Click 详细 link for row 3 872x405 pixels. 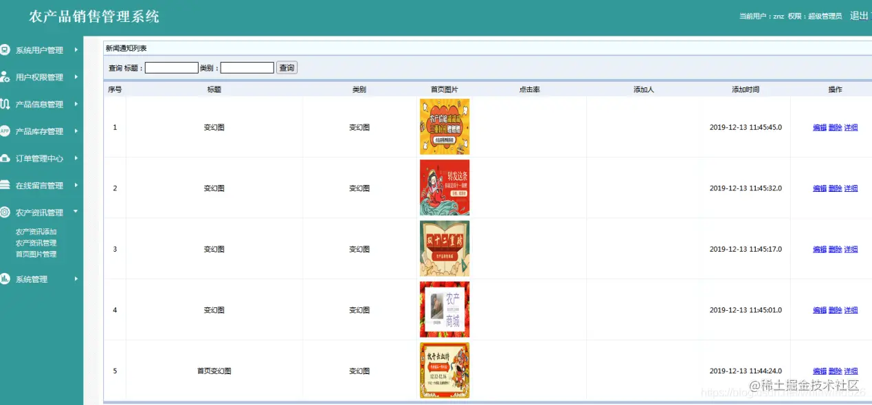click(x=851, y=249)
